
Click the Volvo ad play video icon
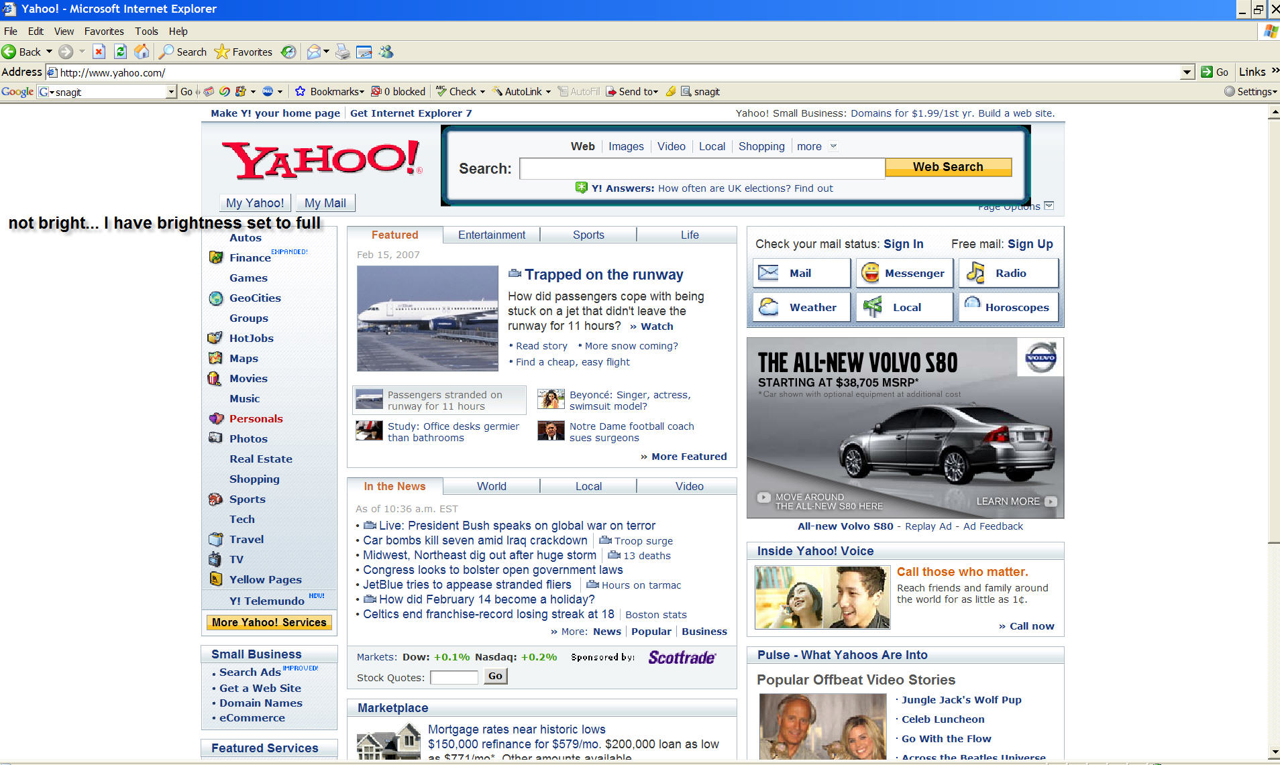pos(763,497)
